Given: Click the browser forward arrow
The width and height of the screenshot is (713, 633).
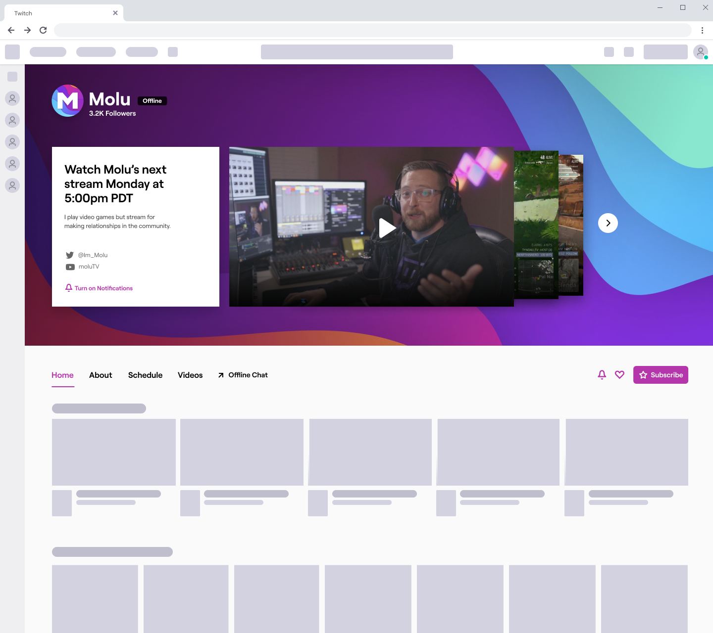Looking at the screenshot, I should point(27,30).
